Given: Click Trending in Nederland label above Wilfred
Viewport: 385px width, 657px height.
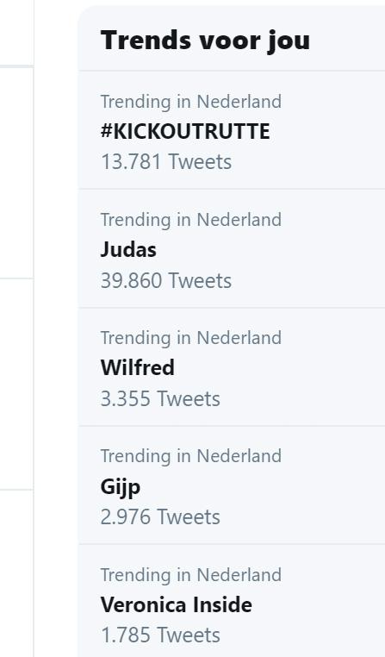Looking at the screenshot, I should [191, 338].
